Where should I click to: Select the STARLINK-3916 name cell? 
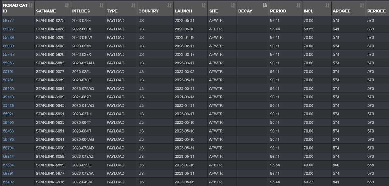point(53,182)
